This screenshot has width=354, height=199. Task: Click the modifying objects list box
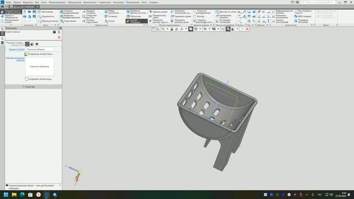point(39,66)
